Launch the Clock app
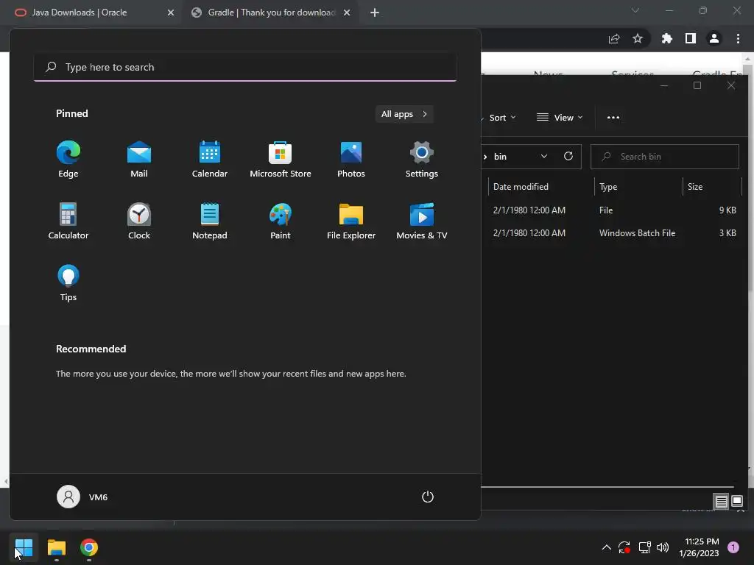754x565 pixels. pyautogui.click(x=139, y=221)
